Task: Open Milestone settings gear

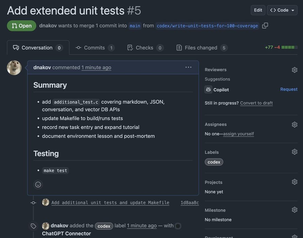Action: click(294, 210)
